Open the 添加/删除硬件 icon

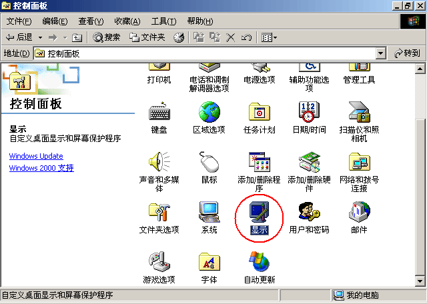309,161
